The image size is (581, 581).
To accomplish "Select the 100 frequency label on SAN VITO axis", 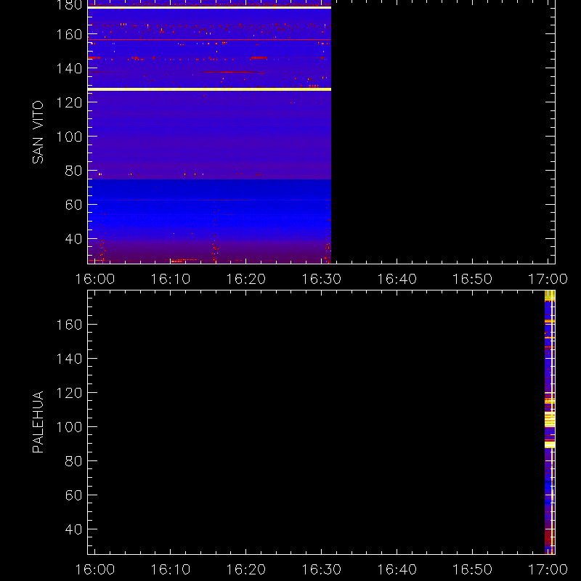I will pyautogui.click(x=69, y=137).
